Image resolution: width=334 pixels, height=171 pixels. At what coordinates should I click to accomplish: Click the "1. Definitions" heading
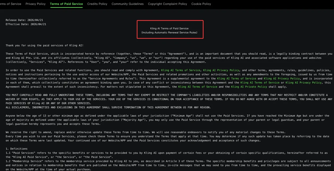[x=17, y=149]
